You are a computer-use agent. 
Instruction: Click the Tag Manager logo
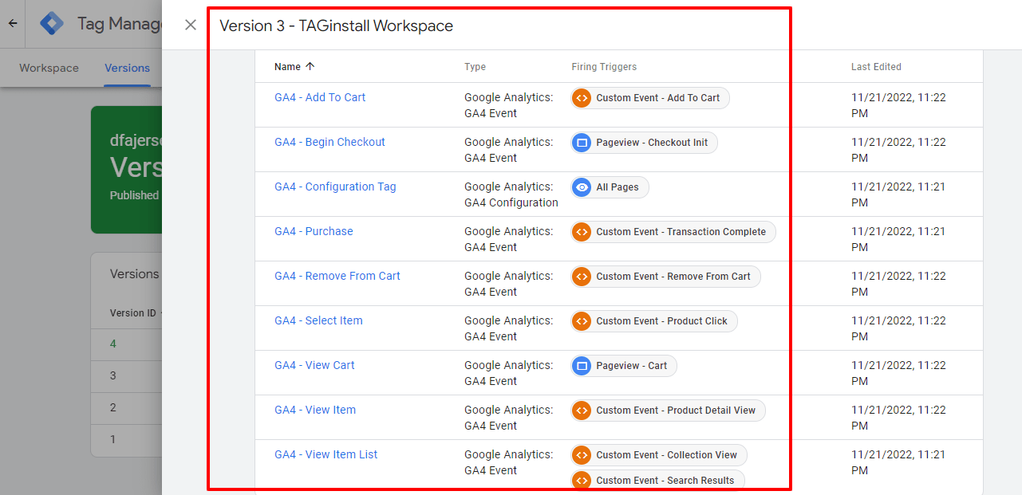tap(52, 24)
